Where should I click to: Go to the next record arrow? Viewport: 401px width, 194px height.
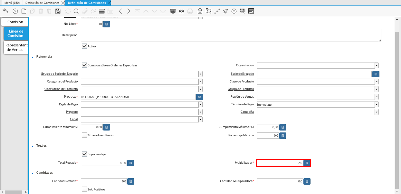[x=129, y=11]
